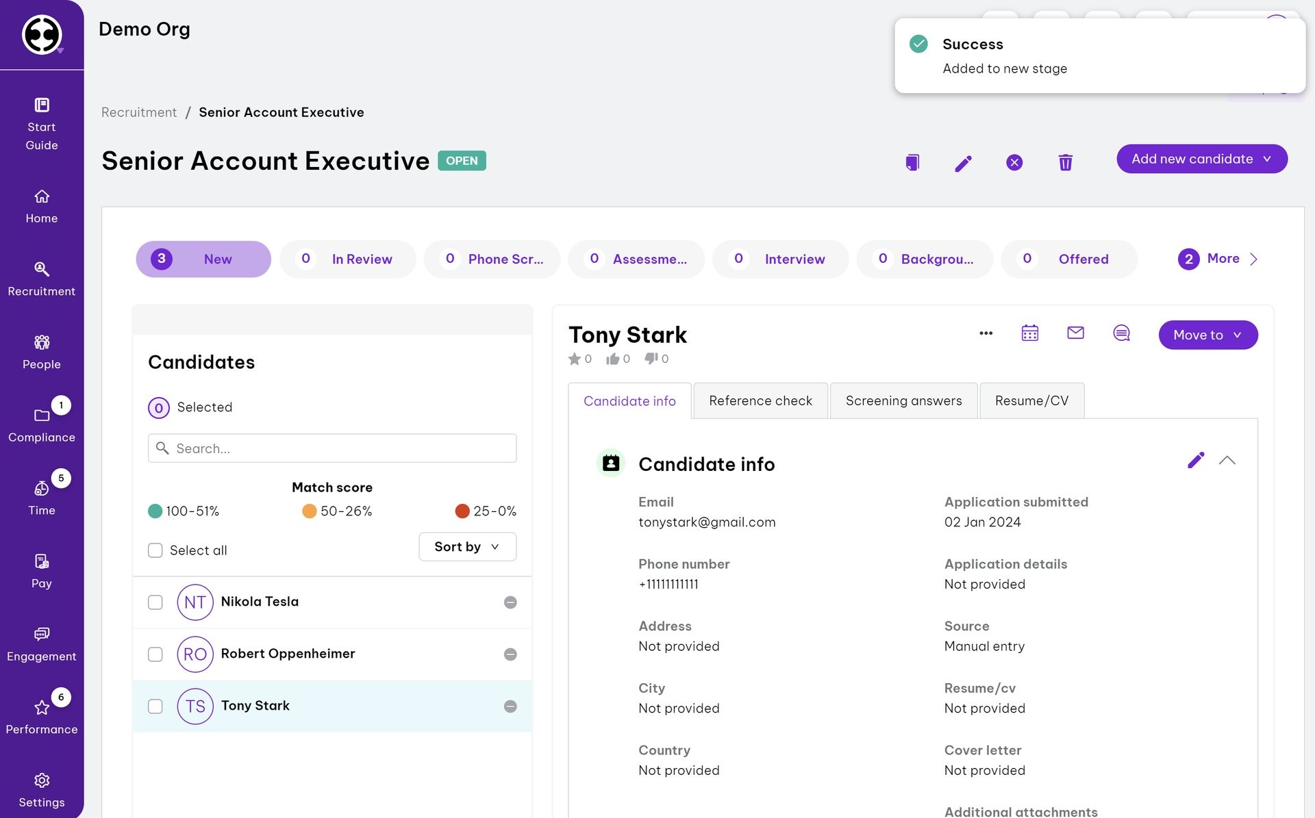Screen dimensions: 1315x818
Task: Edit Candidate info with pencil icon
Action: (1195, 460)
